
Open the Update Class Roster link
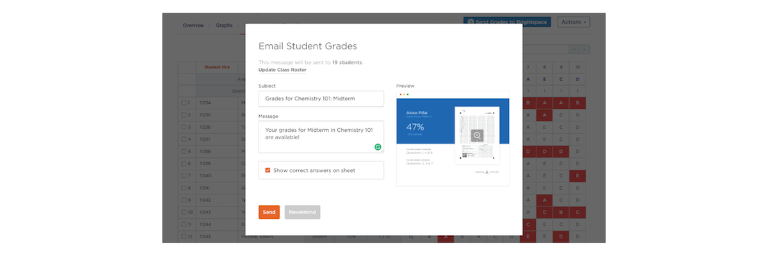click(x=282, y=70)
